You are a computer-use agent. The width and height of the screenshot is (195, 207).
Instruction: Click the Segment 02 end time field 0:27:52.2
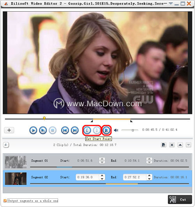point(135,177)
